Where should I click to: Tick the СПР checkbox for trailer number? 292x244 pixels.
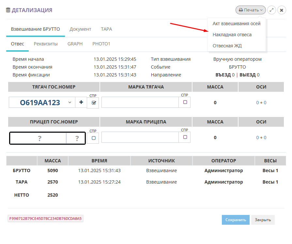pyautogui.click(x=94, y=138)
